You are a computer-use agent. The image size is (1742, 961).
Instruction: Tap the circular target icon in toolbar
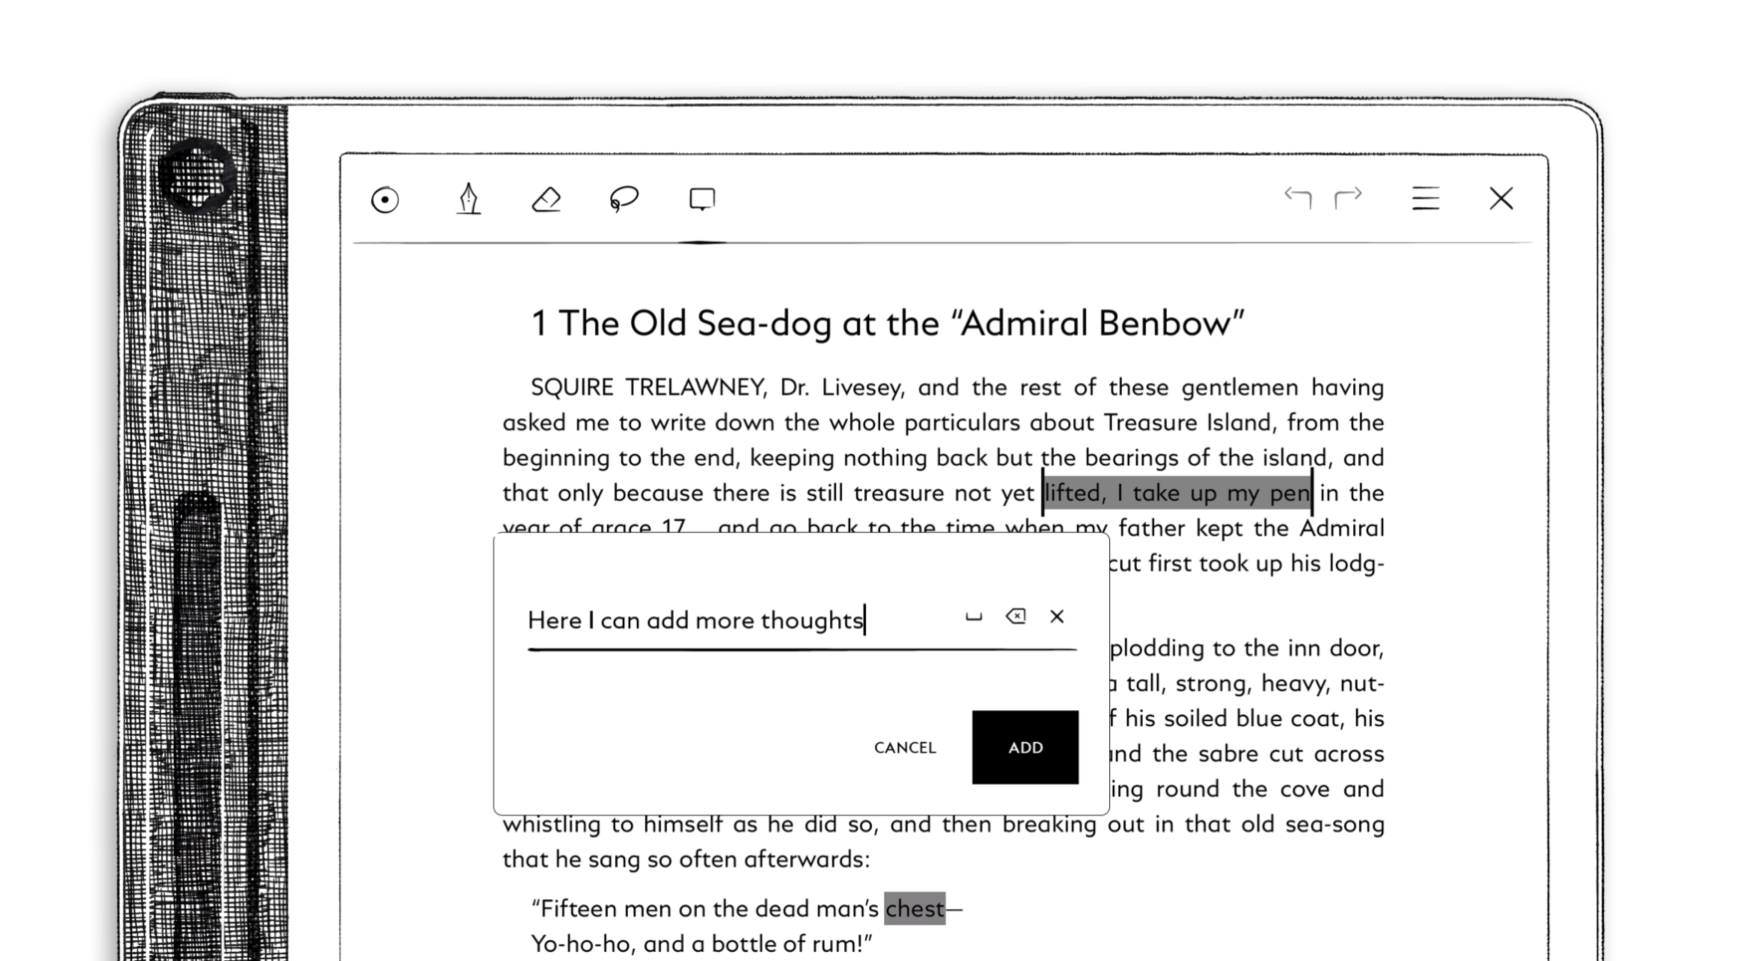tap(385, 200)
